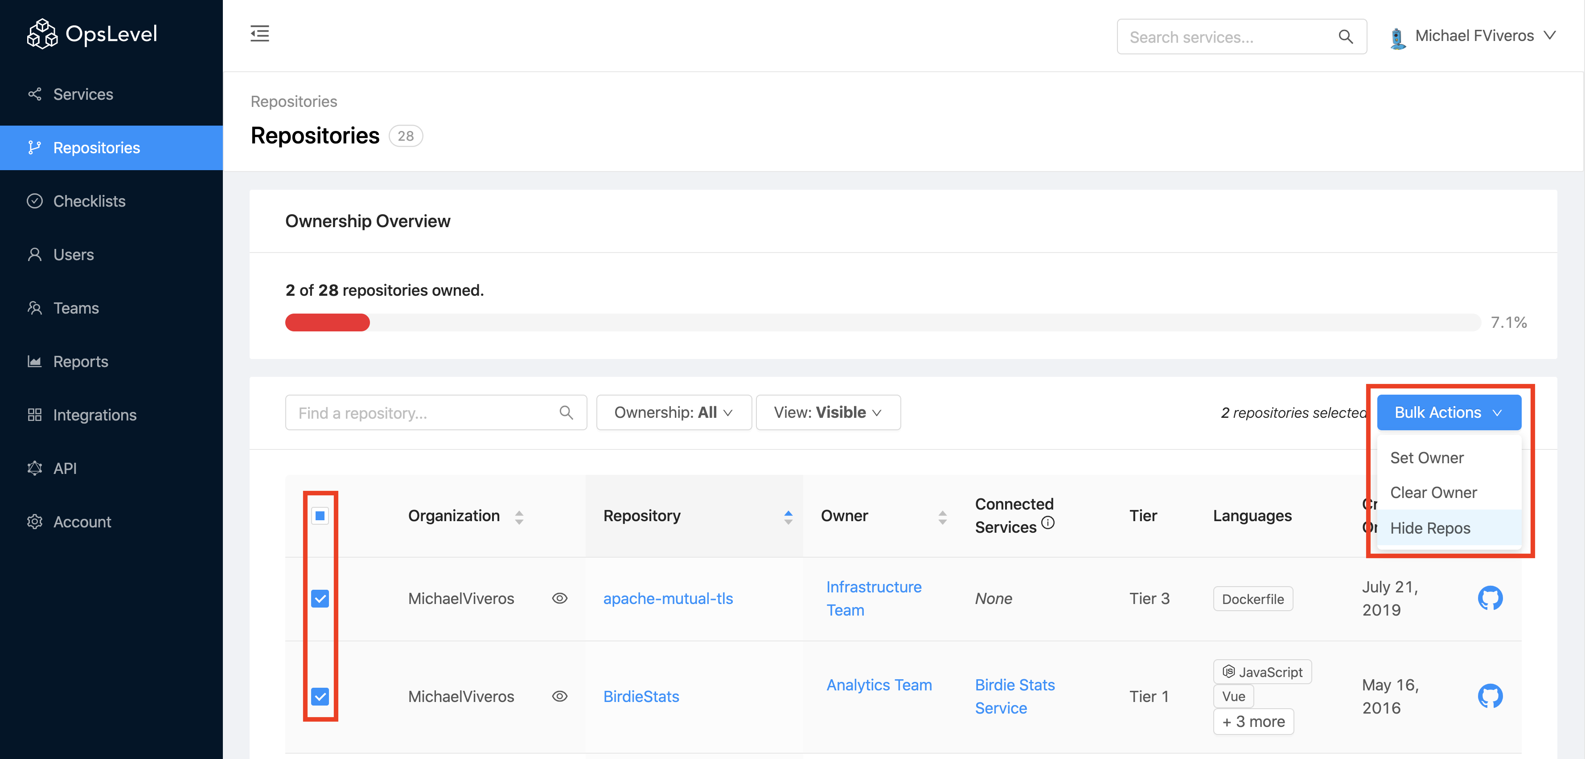
Task: Click the red ownership progress bar
Action: 327,322
